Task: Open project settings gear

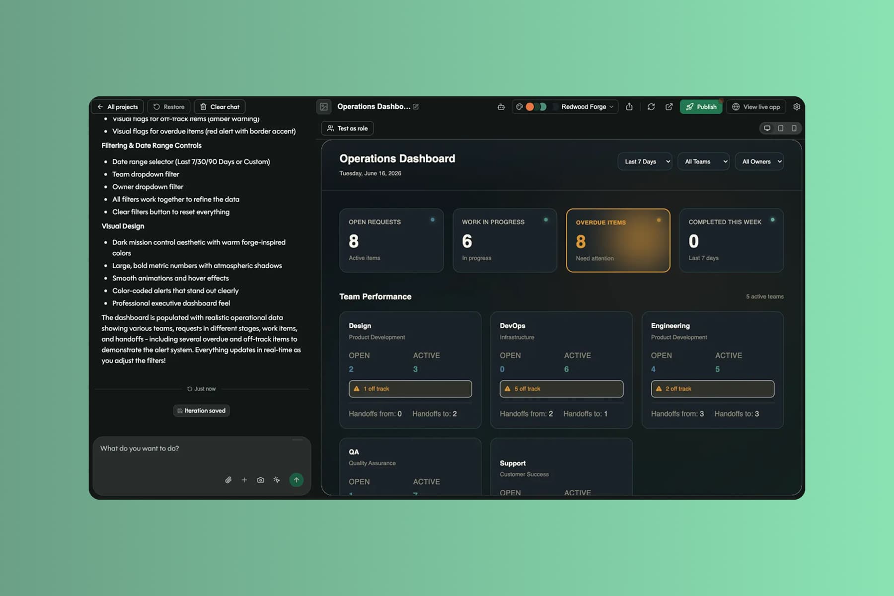Action: (797, 107)
